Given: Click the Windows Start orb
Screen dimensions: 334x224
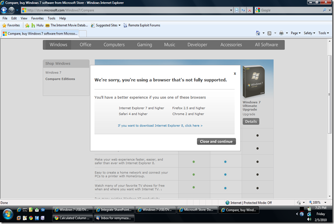Looking at the screenshot, I should (7, 214).
